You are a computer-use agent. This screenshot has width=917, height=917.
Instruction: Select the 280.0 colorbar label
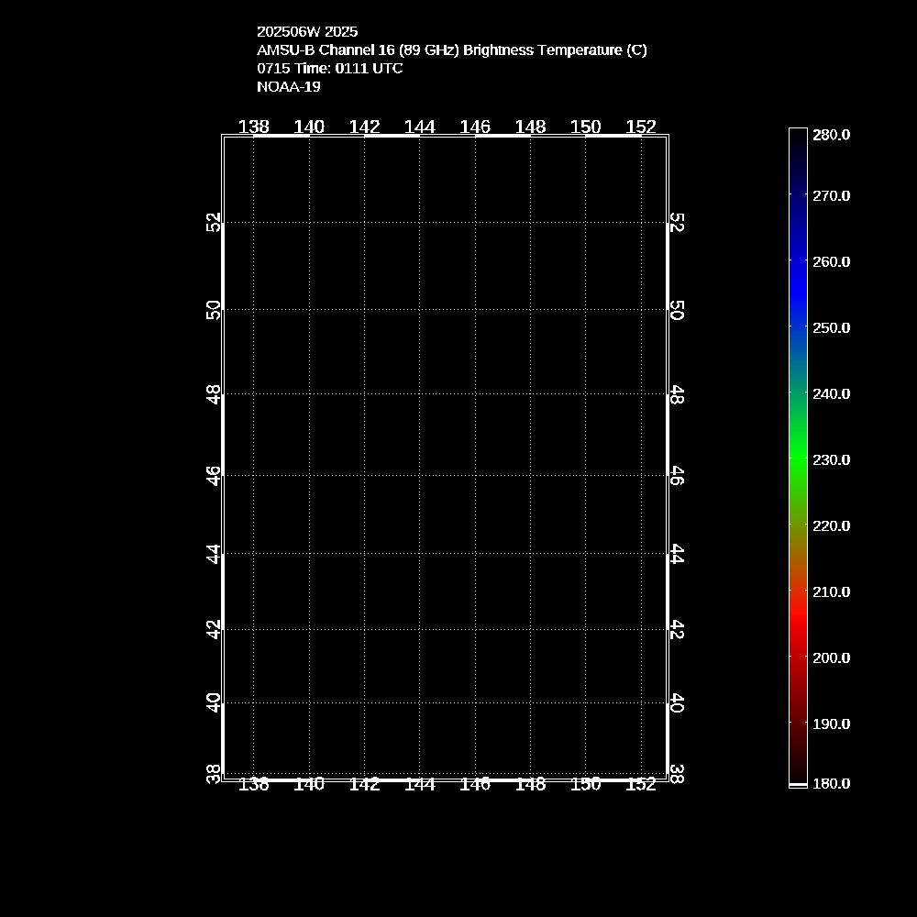click(832, 135)
